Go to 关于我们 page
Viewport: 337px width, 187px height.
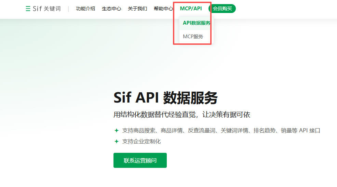click(x=137, y=9)
